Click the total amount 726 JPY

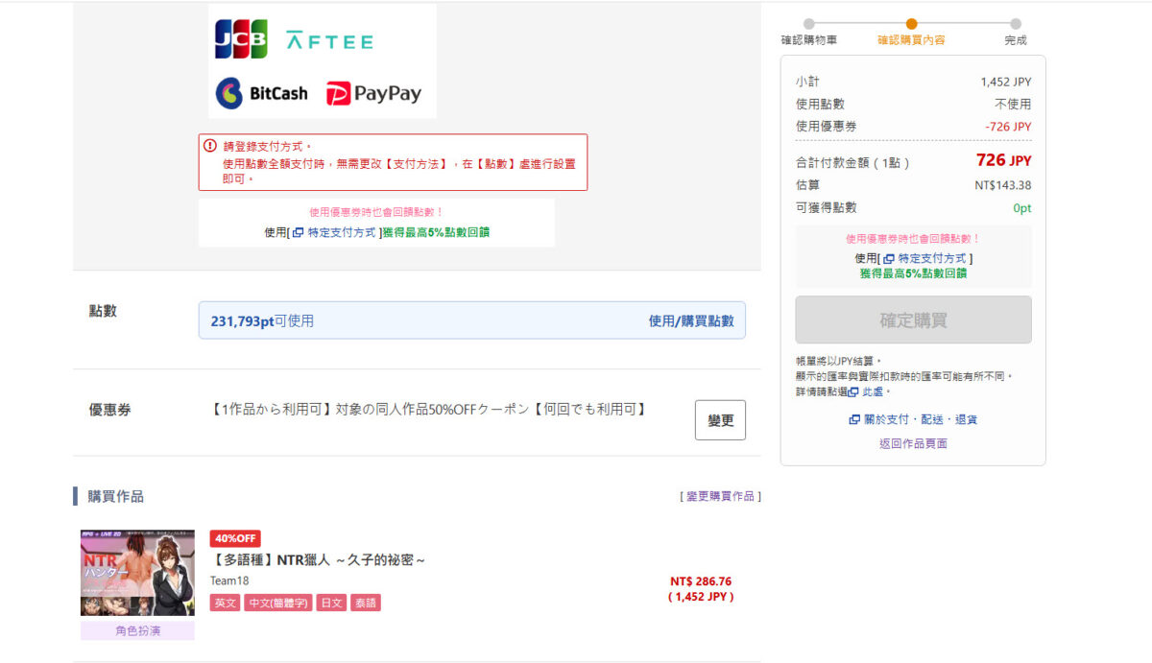[x=1003, y=160]
